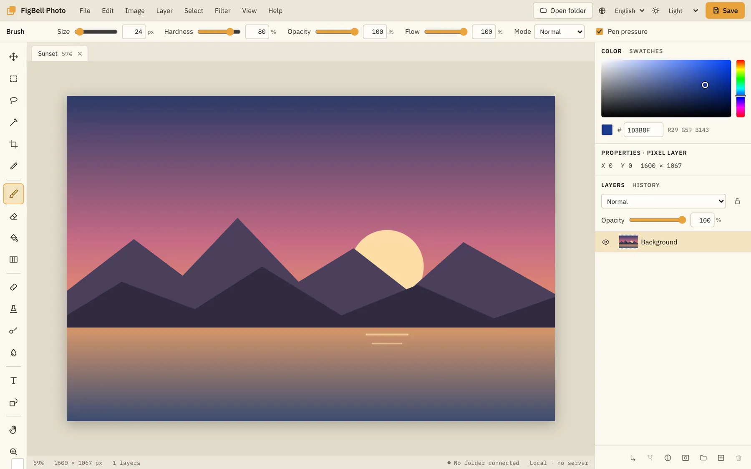Click the Background layer thumbnail
Viewport: 751px width, 469px height.
pyautogui.click(x=628, y=242)
